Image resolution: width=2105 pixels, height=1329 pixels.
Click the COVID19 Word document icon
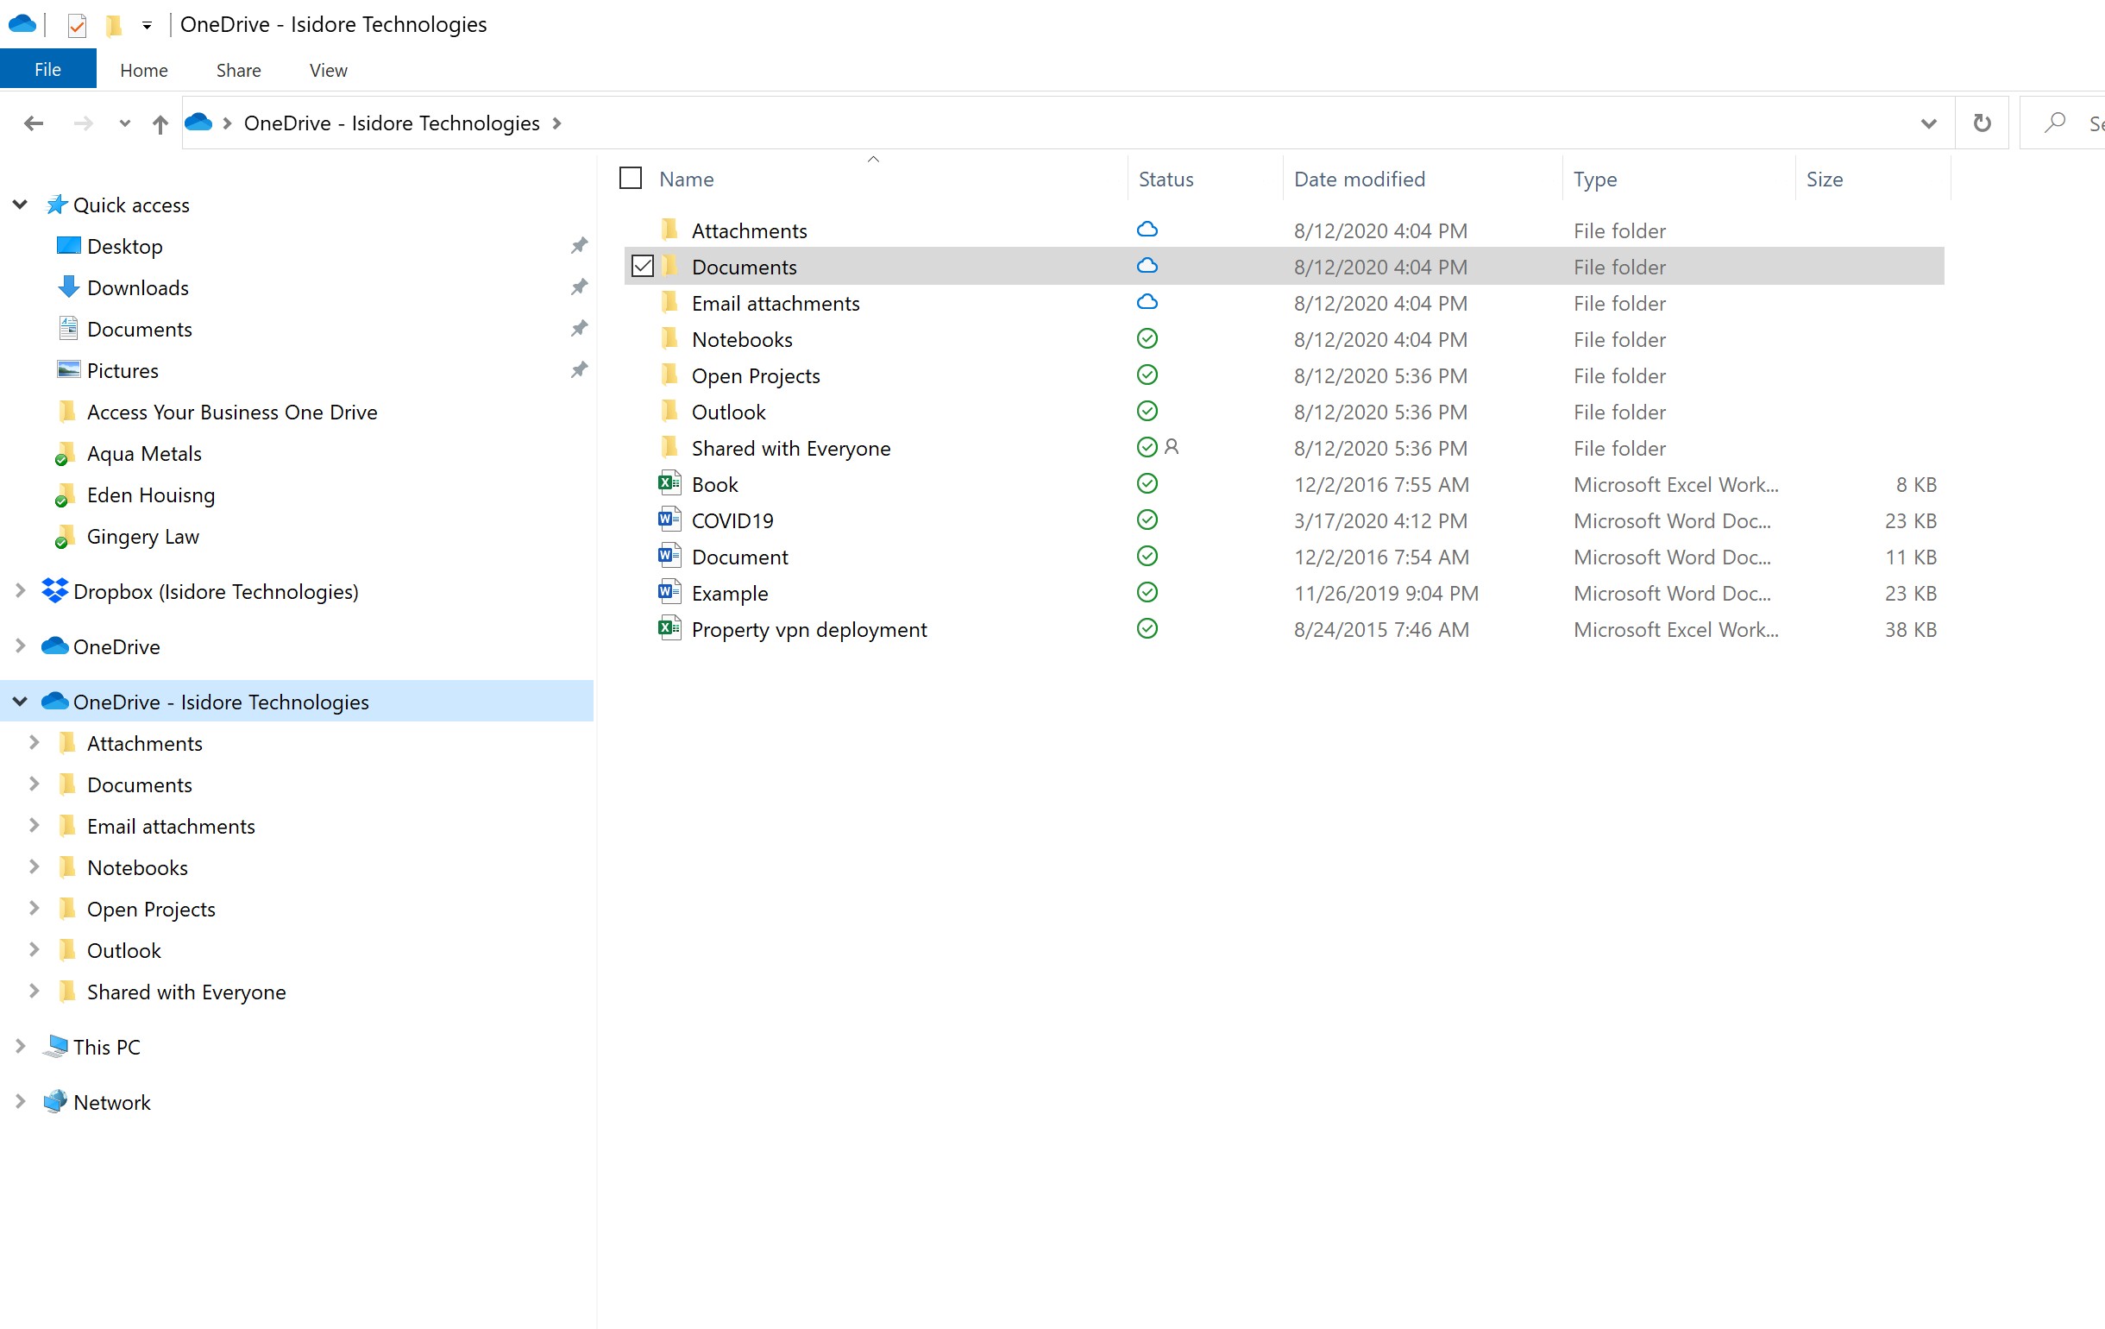(669, 520)
